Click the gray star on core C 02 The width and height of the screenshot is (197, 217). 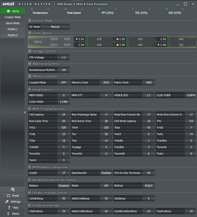pyautogui.click(x=117, y=39)
